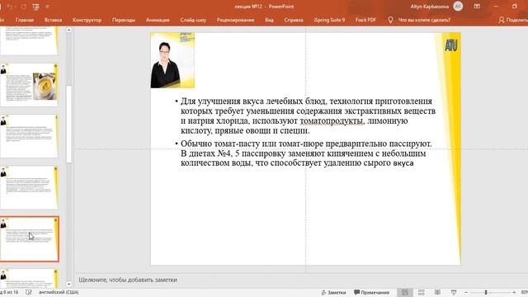Click the lecturer photo on the slide
This screenshot has height=297, width=528.
click(172, 60)
